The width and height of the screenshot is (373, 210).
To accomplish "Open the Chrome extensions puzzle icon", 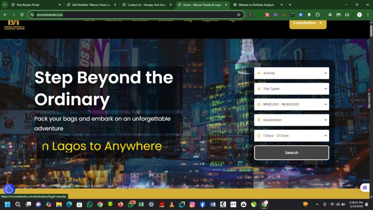I will (x=317, y=15).
